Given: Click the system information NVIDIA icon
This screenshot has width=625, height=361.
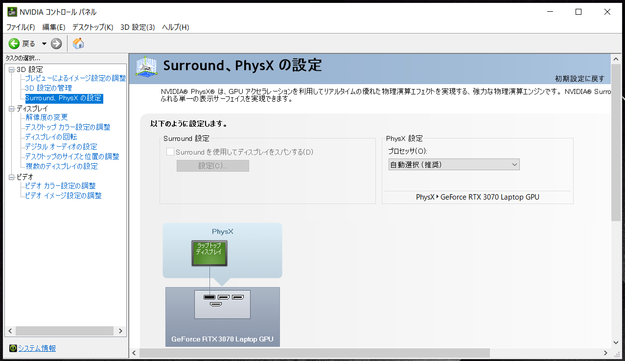Looking at the screenshot, I should point(13,348).
